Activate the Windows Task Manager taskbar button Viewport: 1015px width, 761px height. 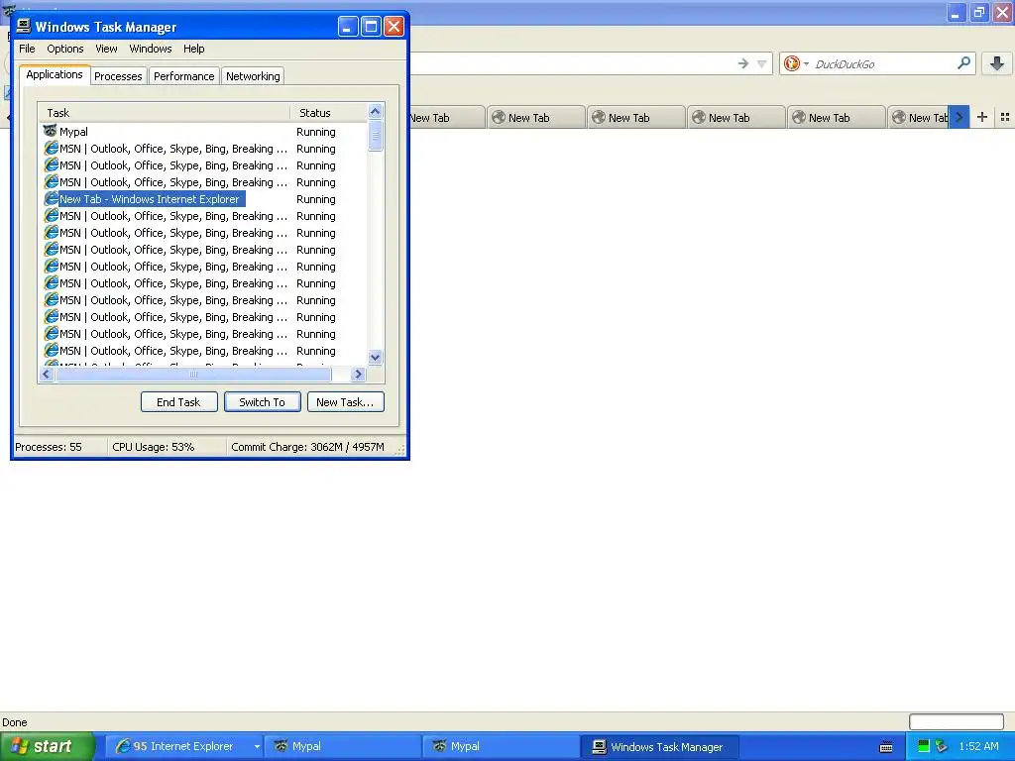pyautogui.click(x=660, y=746)
